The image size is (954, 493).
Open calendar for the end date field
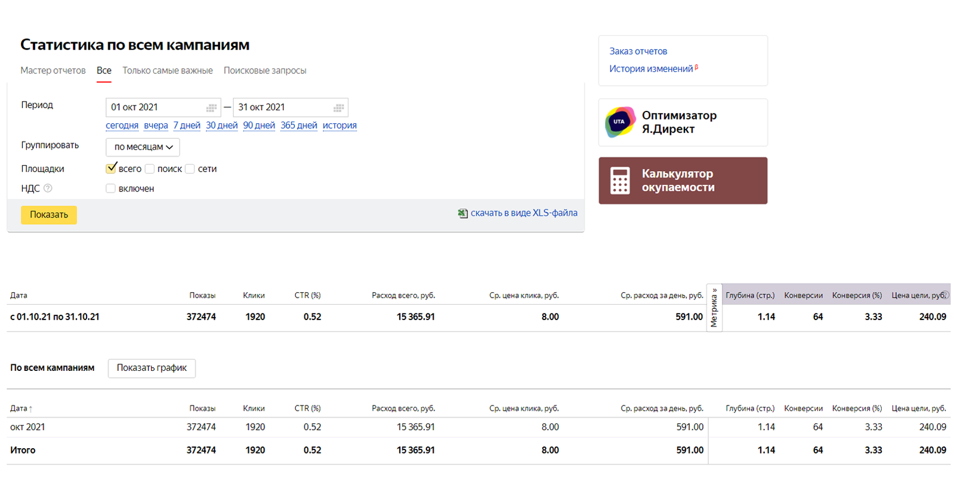[x=338, y=108]
